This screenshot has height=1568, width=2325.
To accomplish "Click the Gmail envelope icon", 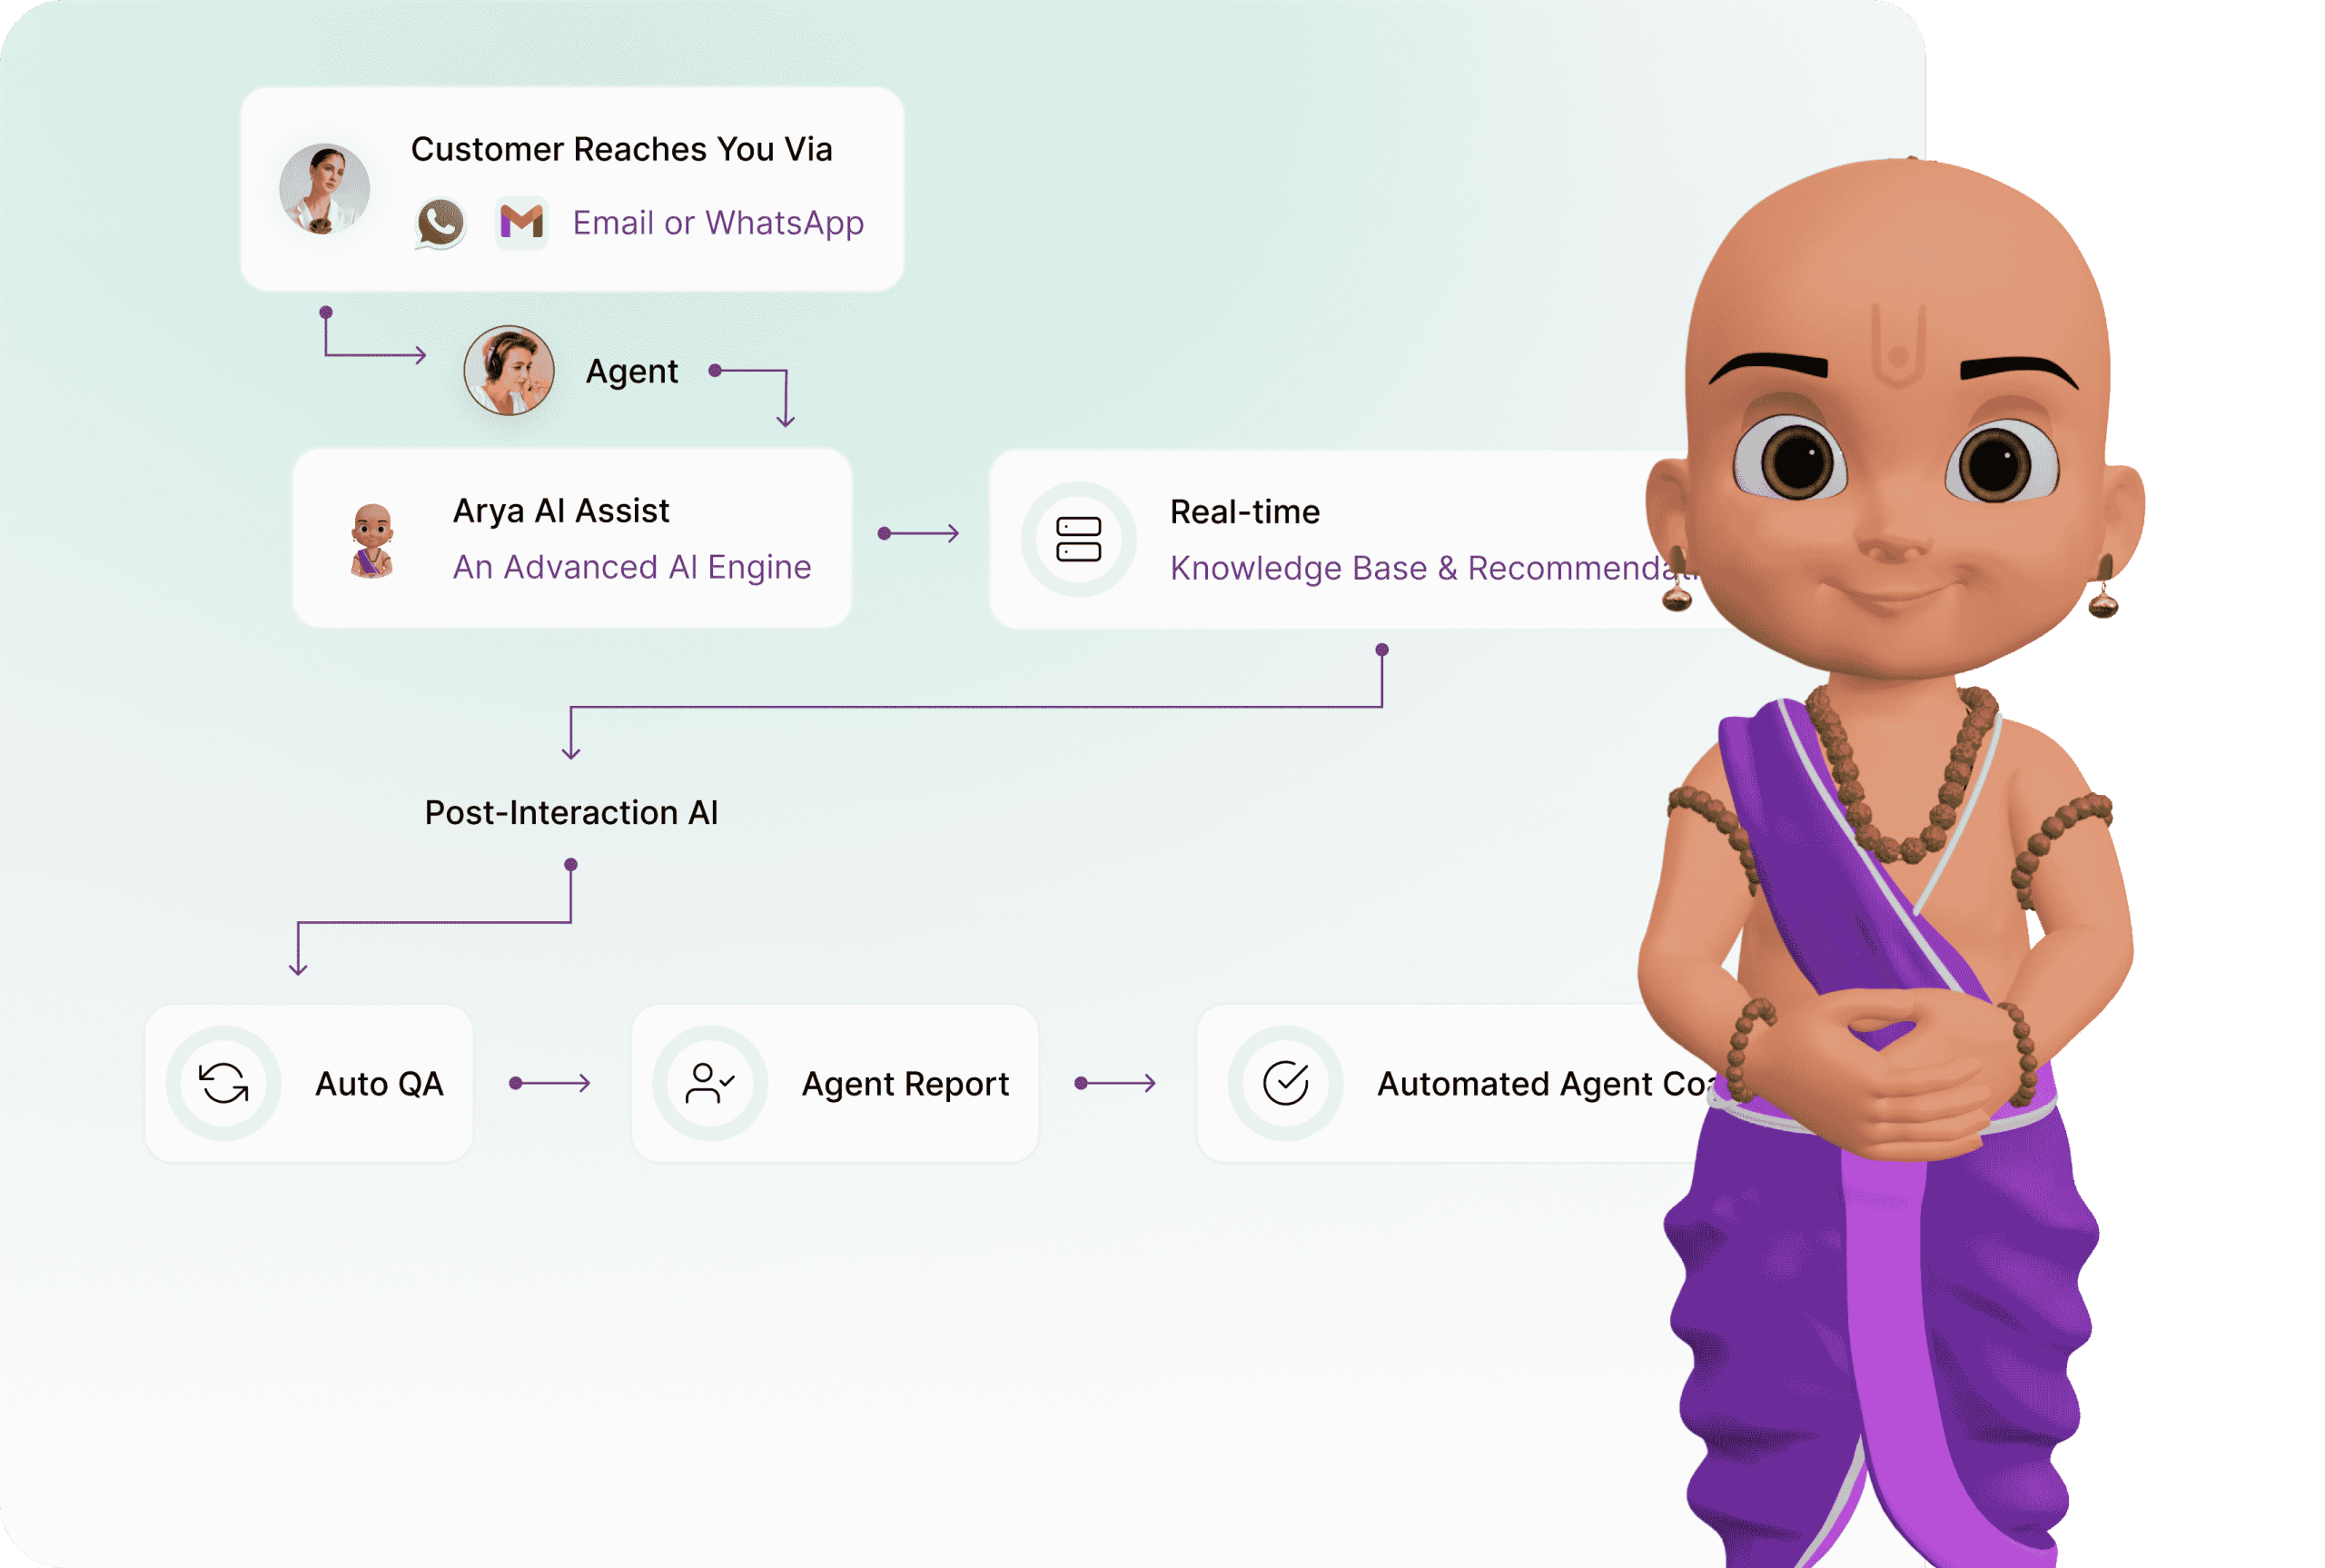I will coord(520,221).
